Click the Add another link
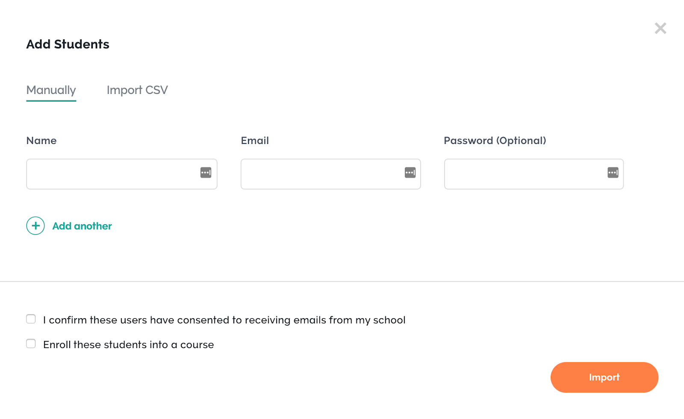Viewport: 684px width, 419px height. 82,226
